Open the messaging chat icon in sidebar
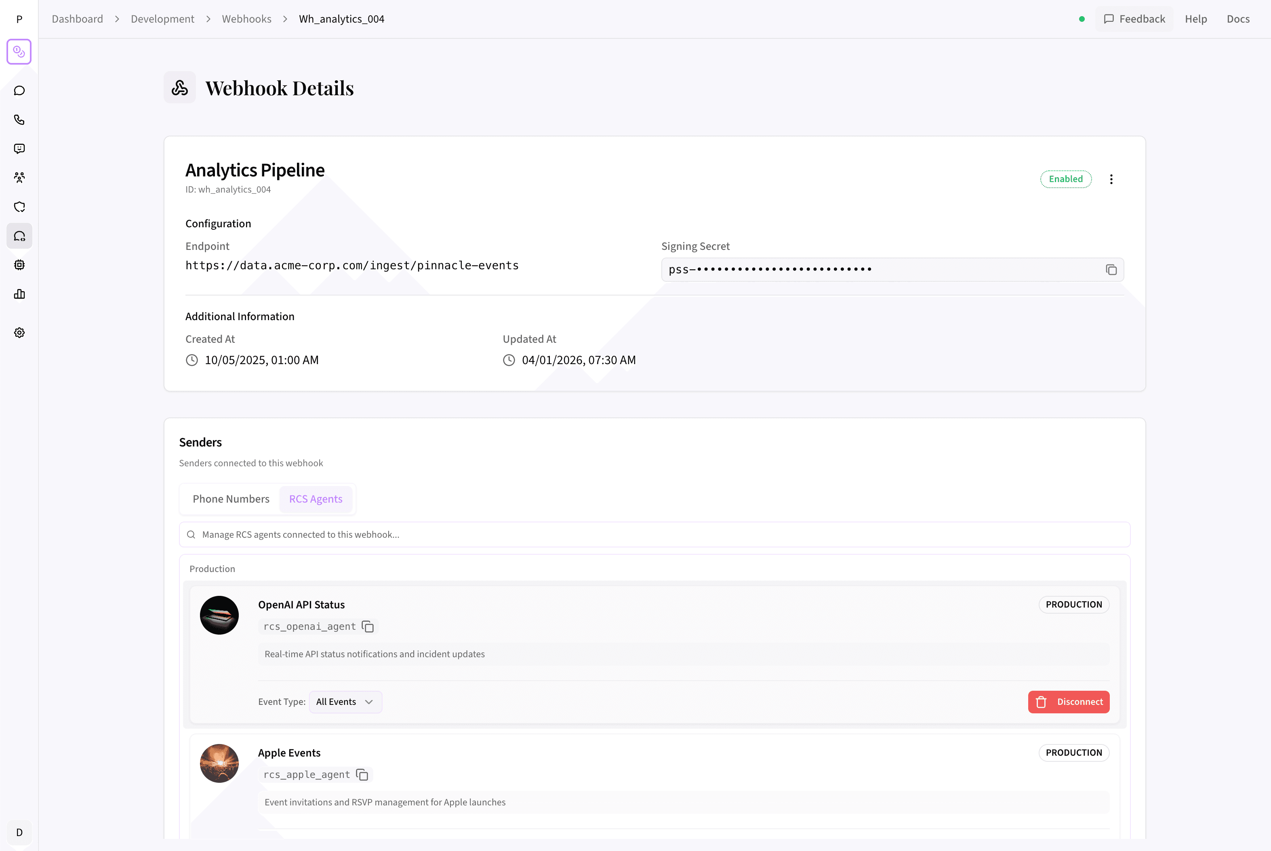Viewport: 1271px width, 851px height. point(19,90)
